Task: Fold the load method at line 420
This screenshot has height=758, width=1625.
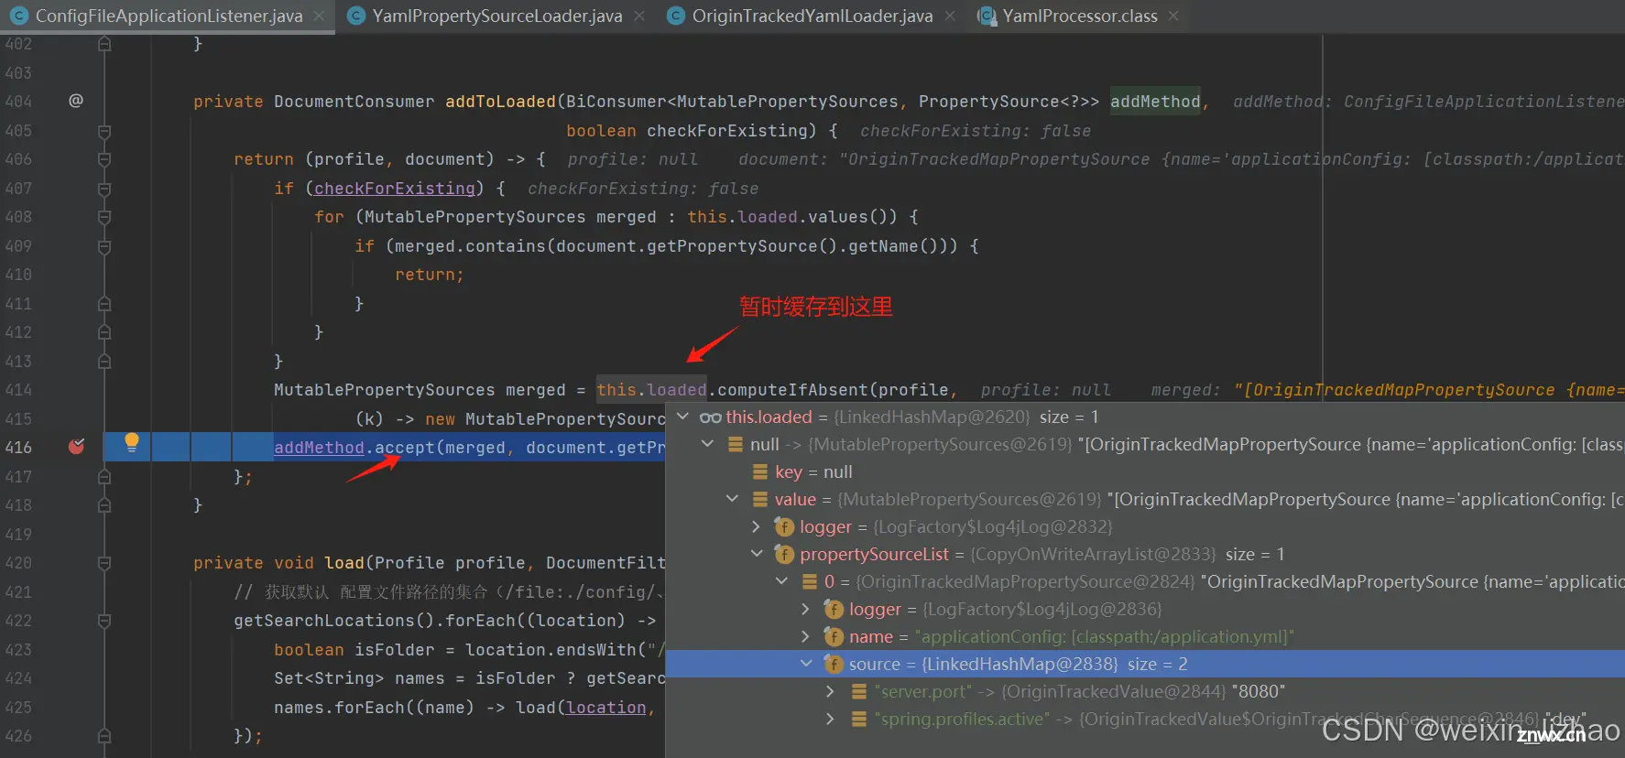Action: (104, 563)
